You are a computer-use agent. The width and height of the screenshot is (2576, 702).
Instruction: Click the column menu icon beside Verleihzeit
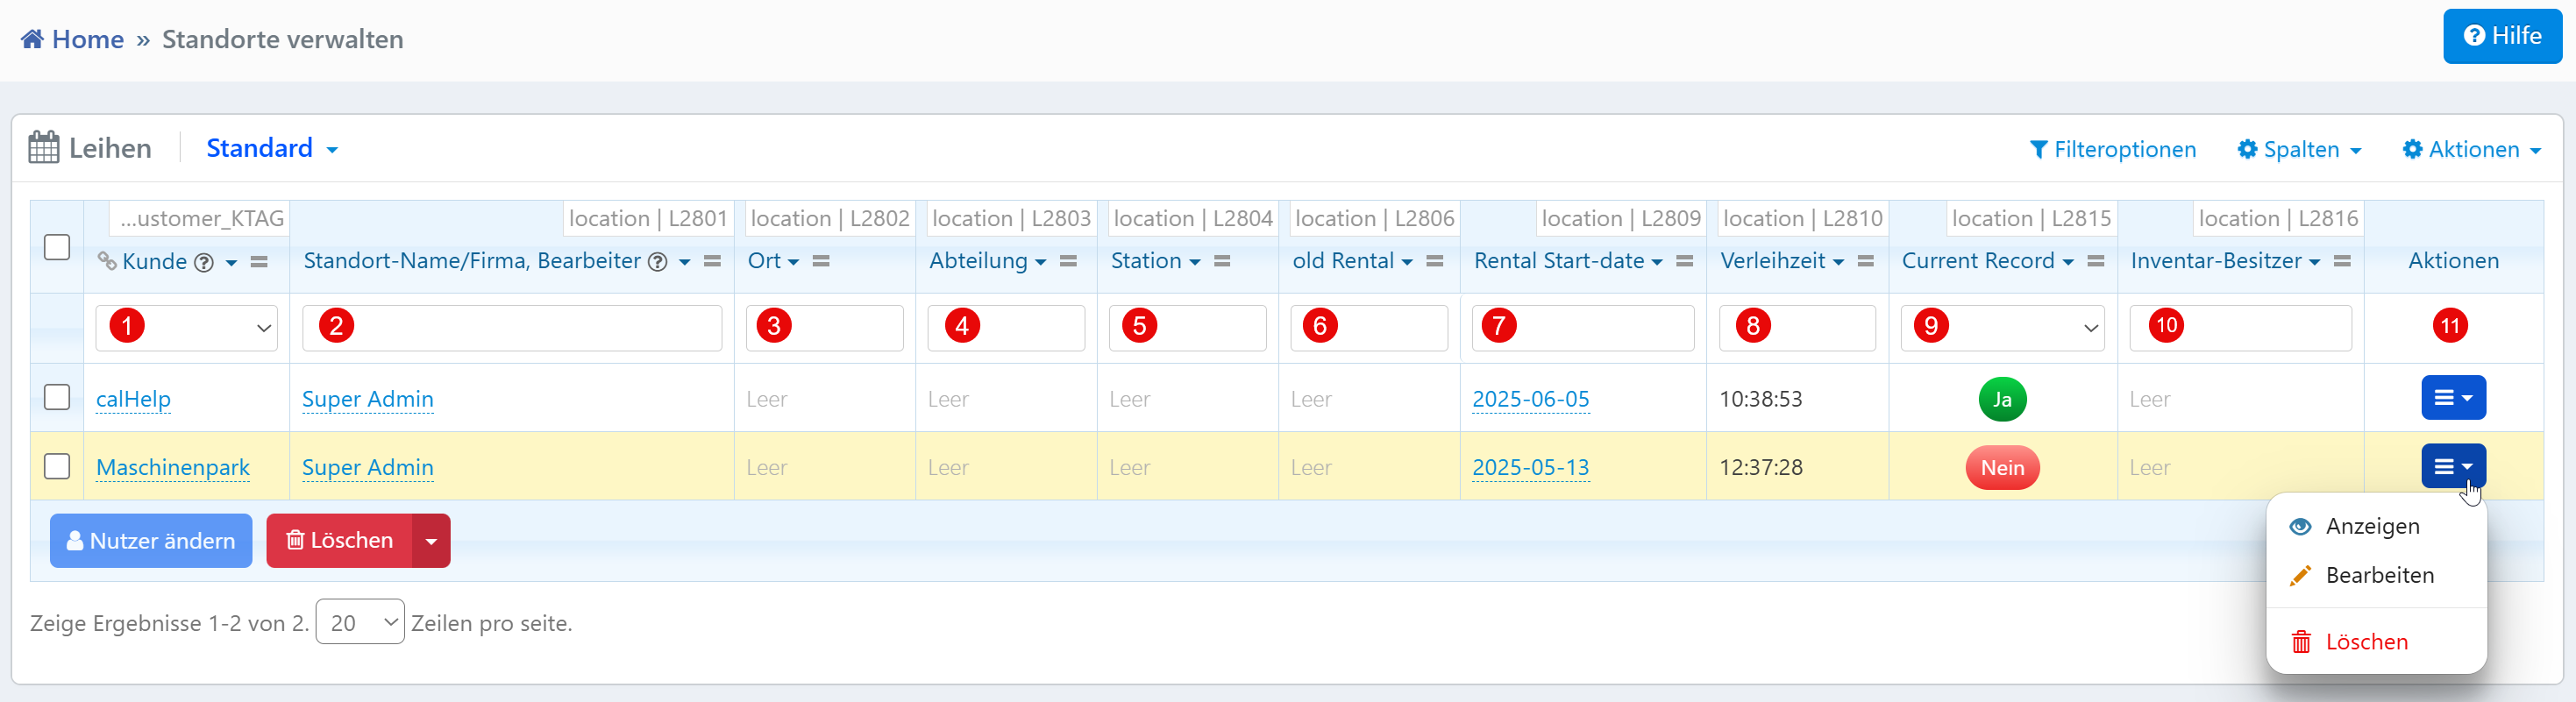coord(1865,261)
